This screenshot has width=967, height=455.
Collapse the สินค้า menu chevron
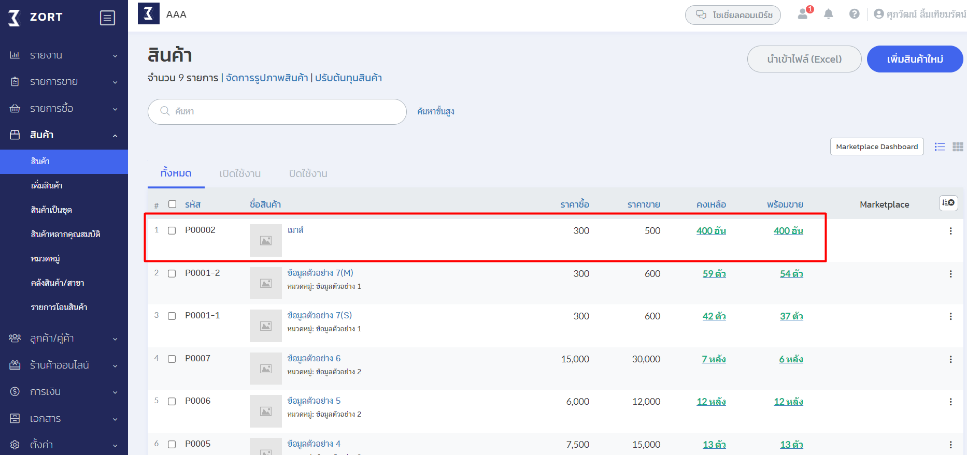pyautogui.click(x=115, y=136)
